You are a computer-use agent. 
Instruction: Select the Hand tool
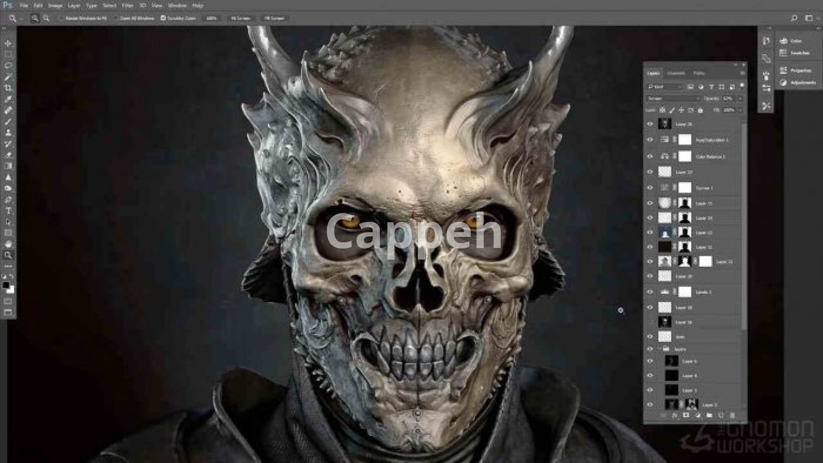tap(8, 244)
